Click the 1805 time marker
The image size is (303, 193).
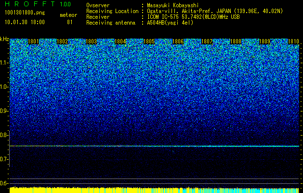pos(149,41)
